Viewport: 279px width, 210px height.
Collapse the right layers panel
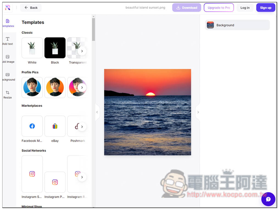198,112
